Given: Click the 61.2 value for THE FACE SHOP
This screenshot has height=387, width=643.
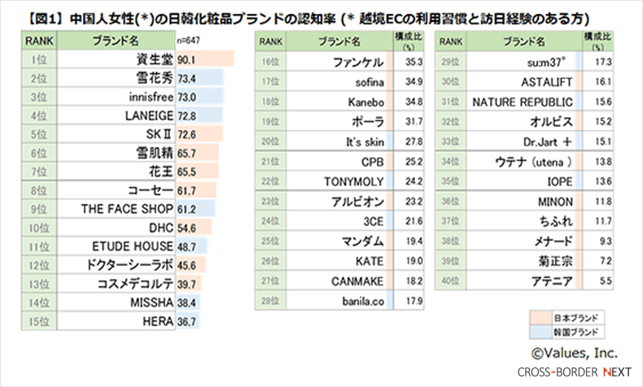Looking at the screenshot, I should tap(186, 209).
